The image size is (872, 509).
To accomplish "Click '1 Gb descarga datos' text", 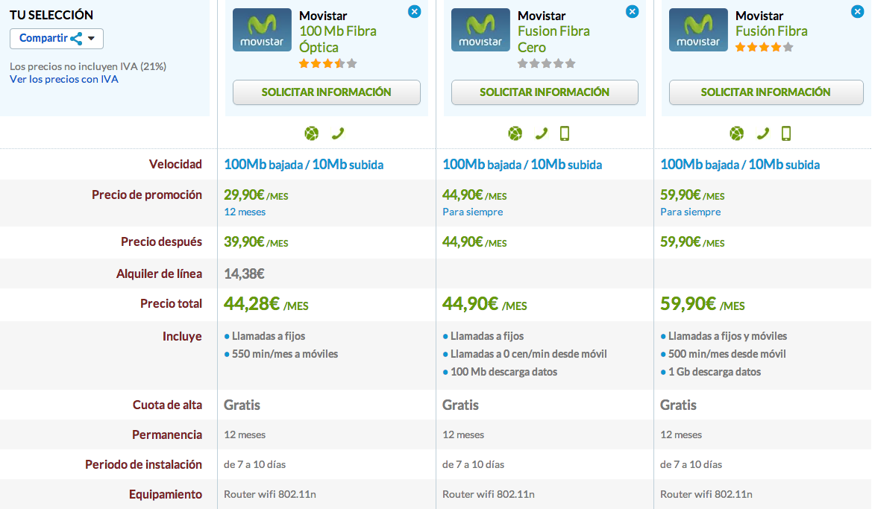I will point(715,372).
